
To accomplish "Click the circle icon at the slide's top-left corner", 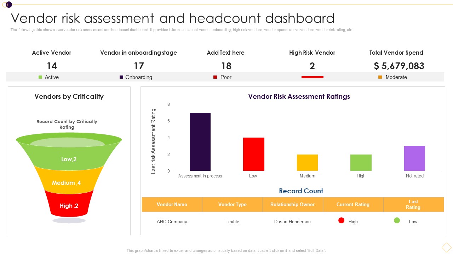I will click(7, 5).
